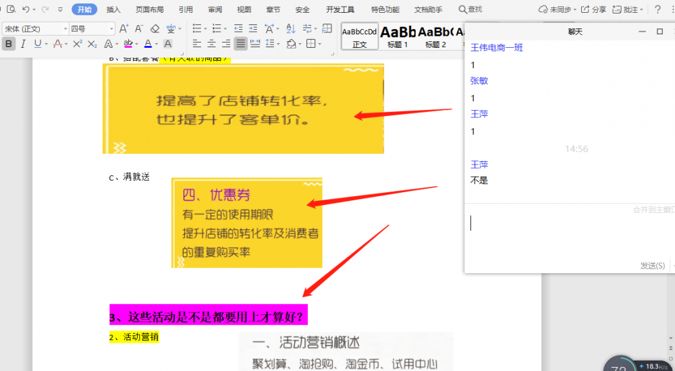The image size is (675, 371).
Task: Apply borders with the grid icon
Action: (x=310, y=43)
